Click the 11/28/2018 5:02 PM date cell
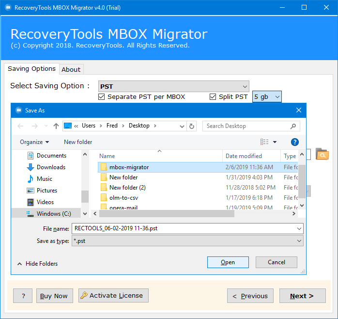Viewport: 338px width, 319px height. 250,188
